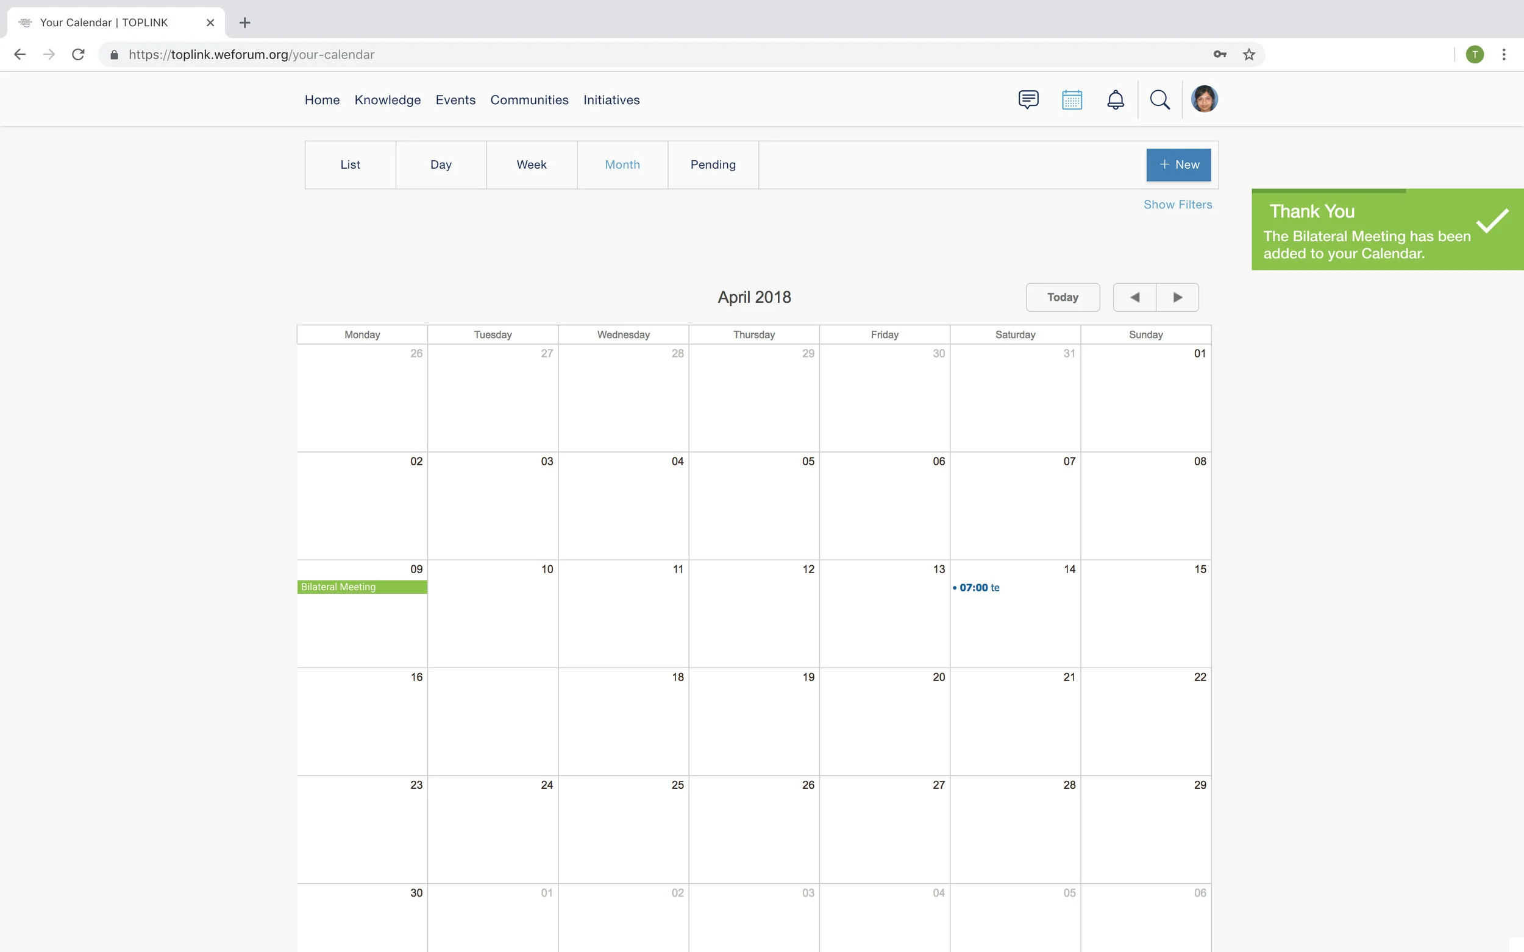Click the New event button

[1178, 165]
